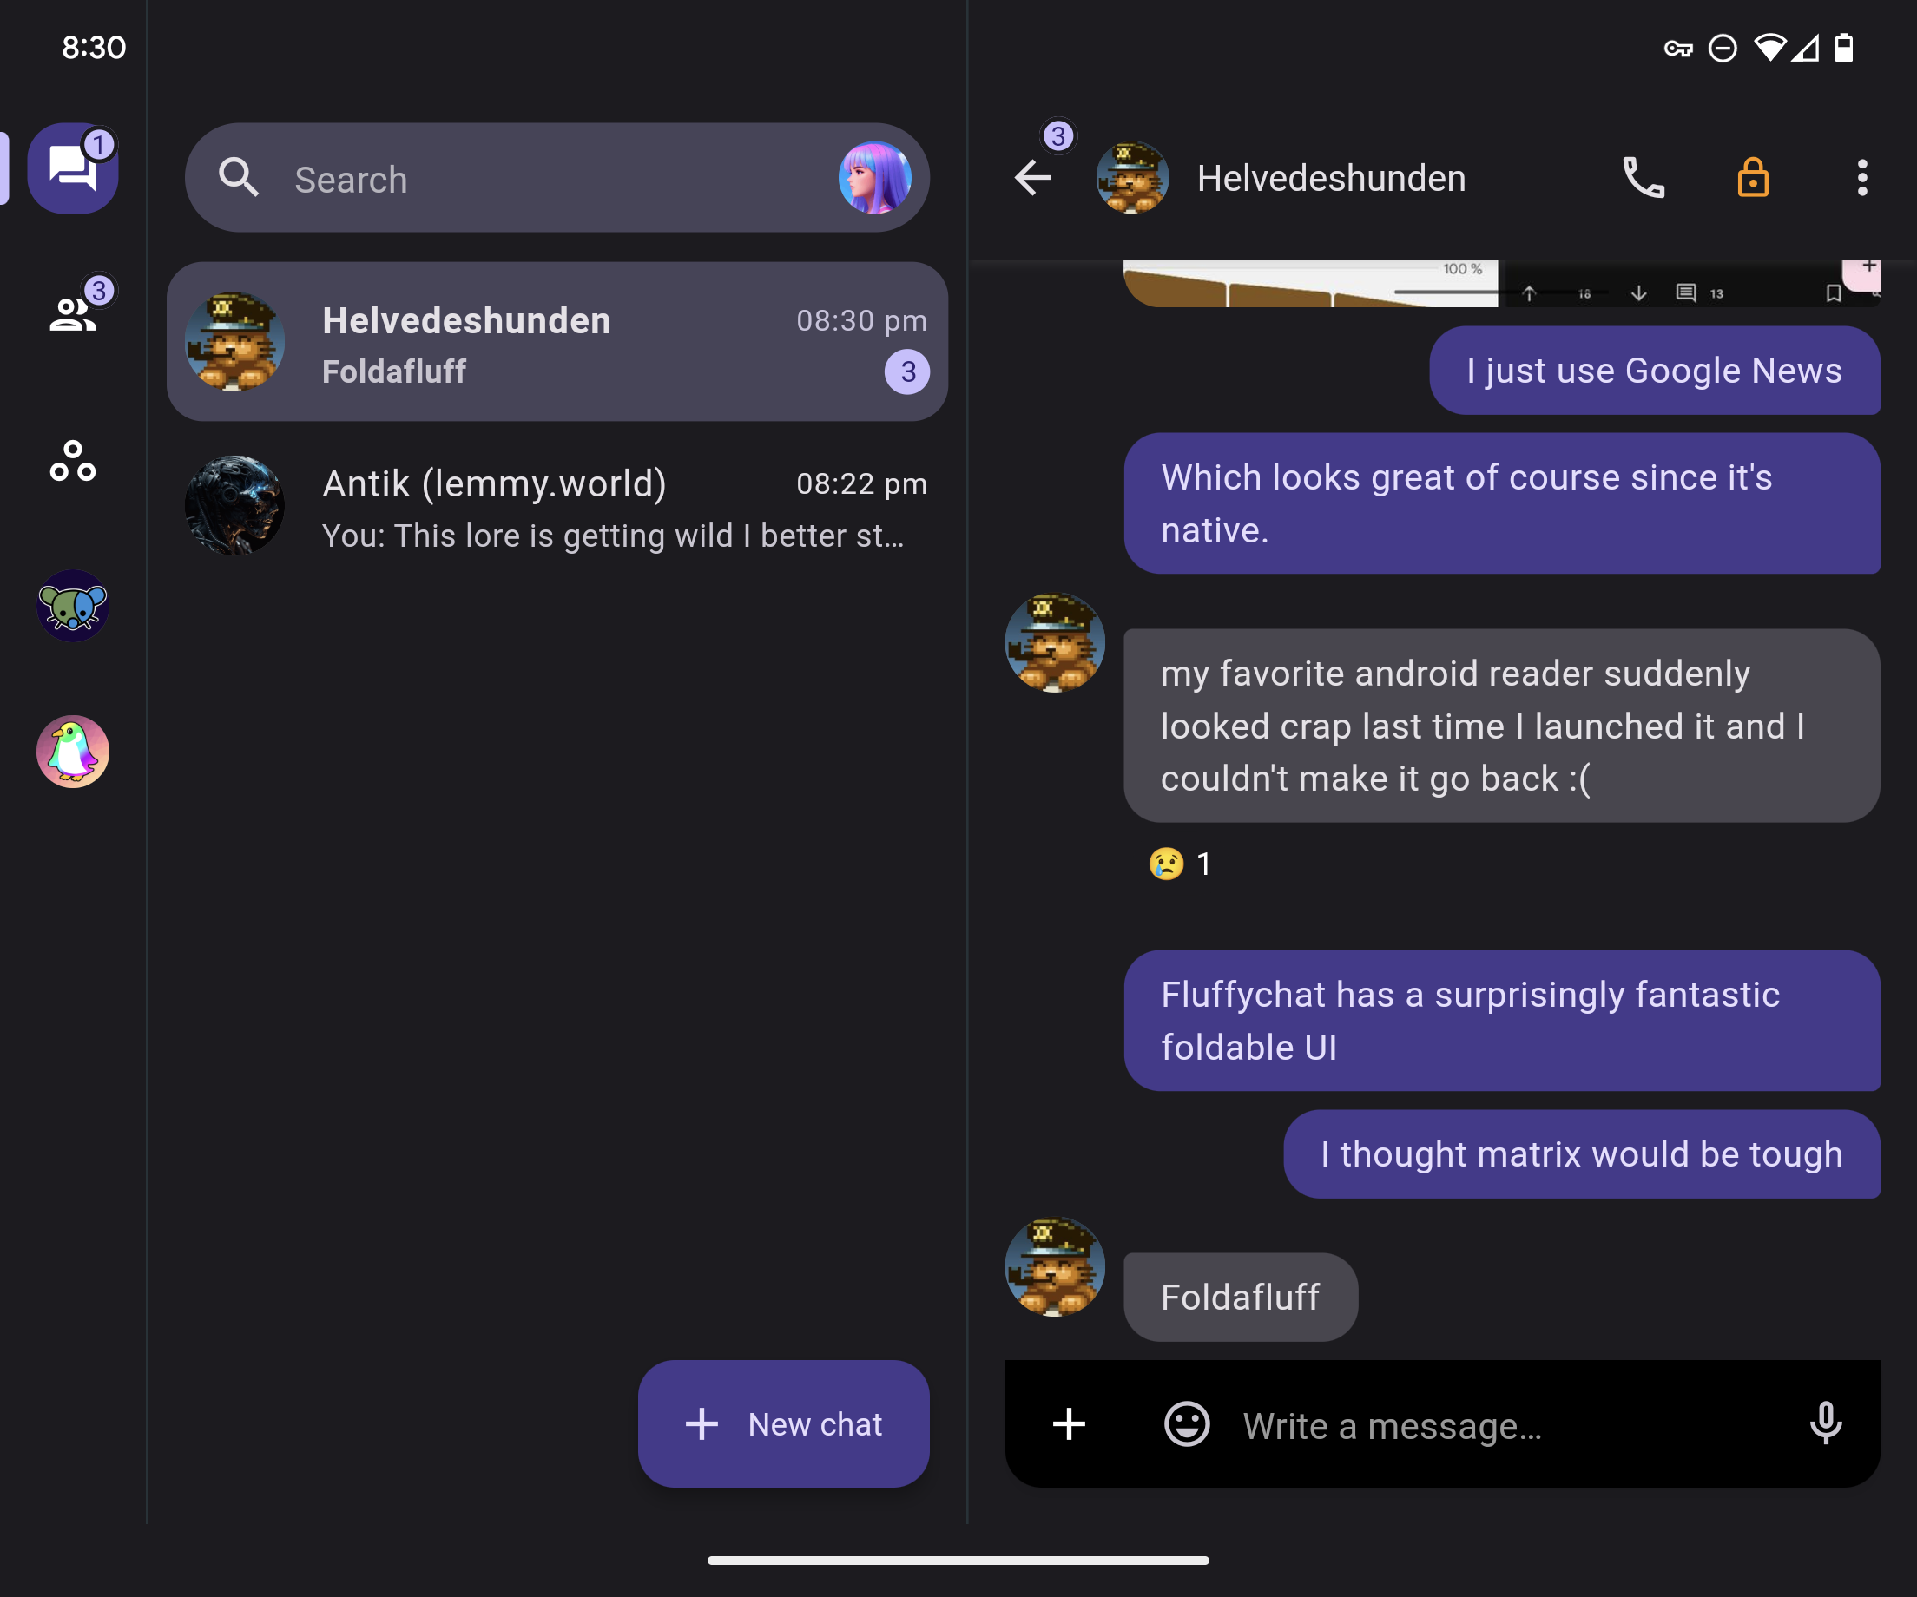Viewport: 1917px width, 1597px height.
Task: Start a New chat
Action: [783, 1423]
